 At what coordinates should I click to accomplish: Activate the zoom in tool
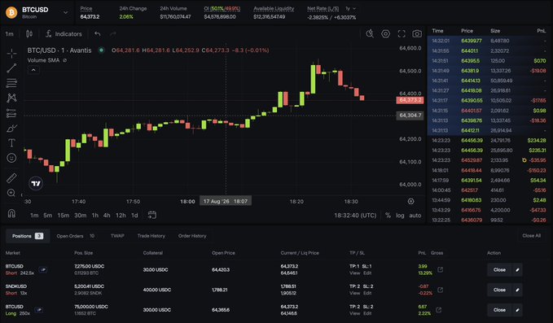[11, 193]
